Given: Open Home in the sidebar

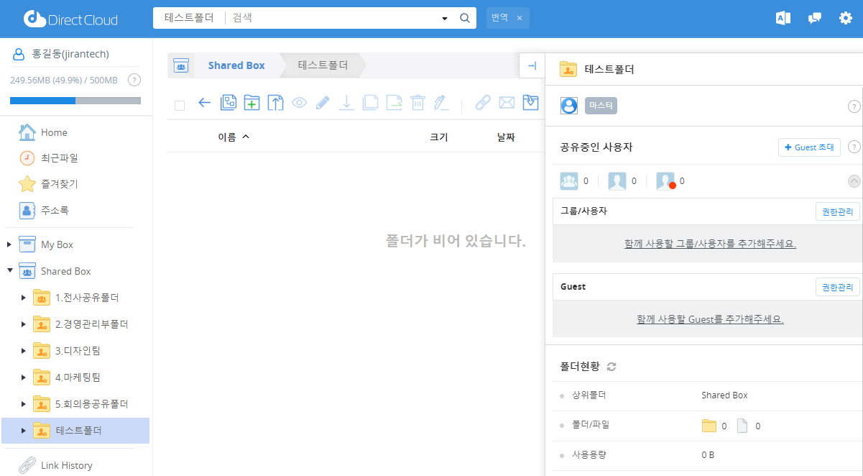Looking at the screenshot, I should coord(54,132).
